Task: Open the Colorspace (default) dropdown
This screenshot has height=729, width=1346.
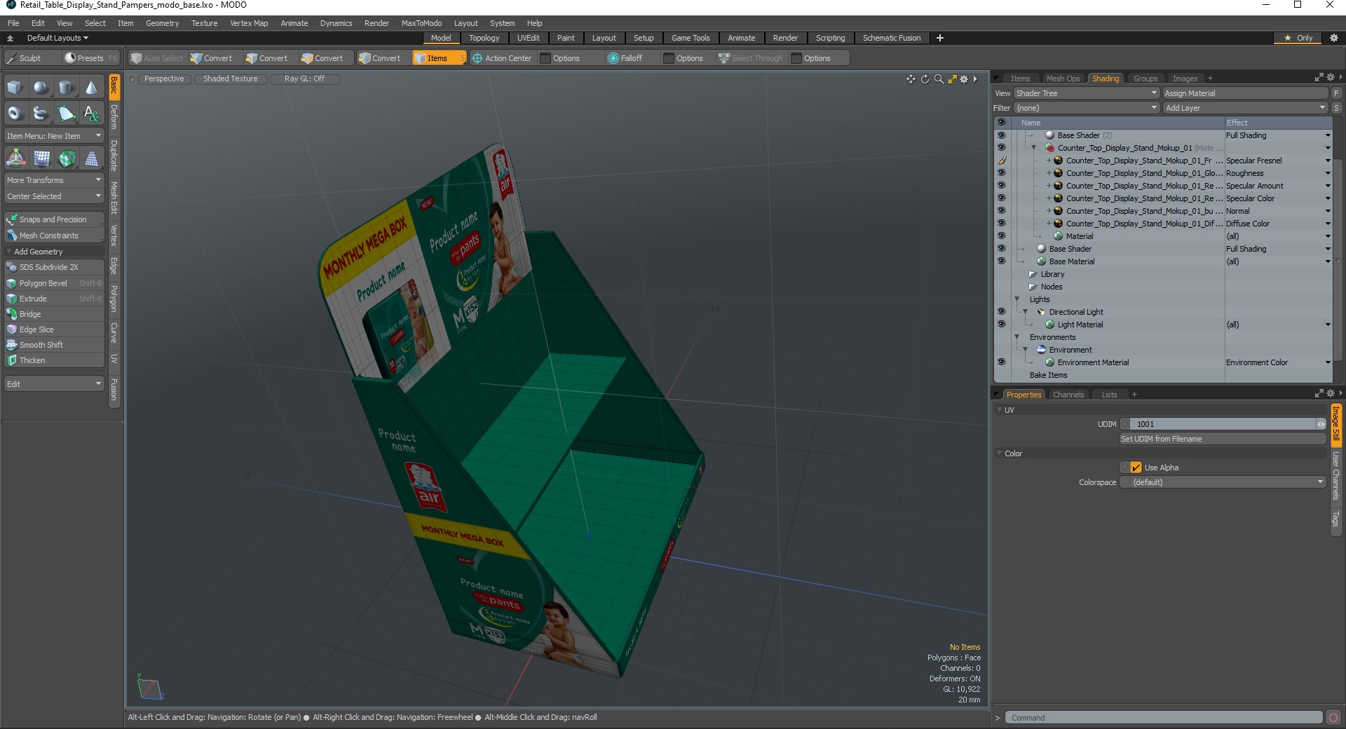Action: click(1223, 482)
